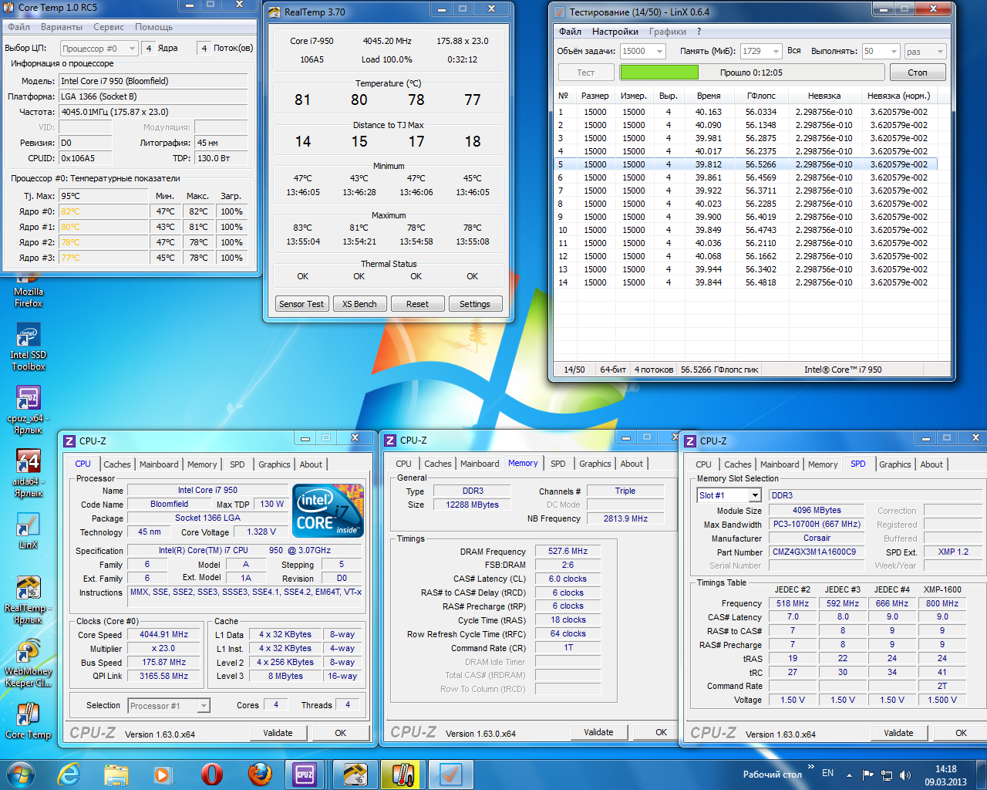Select LinX result row 5
This screenshot has height=790, width=987.
pos(746,164)
